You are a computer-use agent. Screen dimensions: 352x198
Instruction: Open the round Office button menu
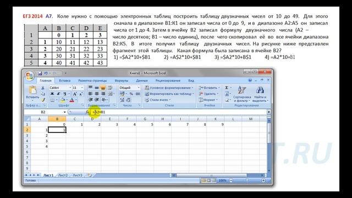pos(29,76)
